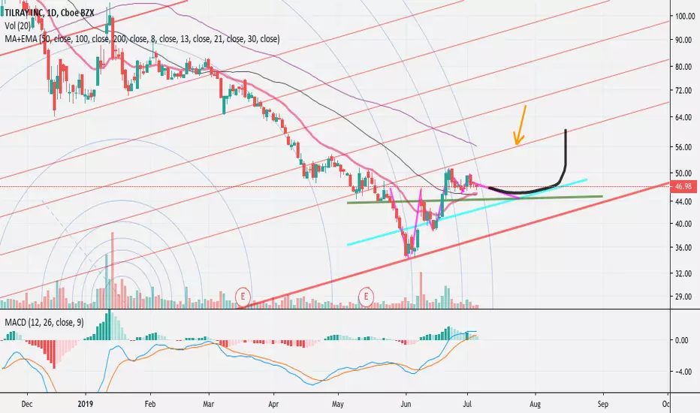Click the earnings E marker near May
The height and width of the screenshot is (413, 700).
tap(366, 296)
